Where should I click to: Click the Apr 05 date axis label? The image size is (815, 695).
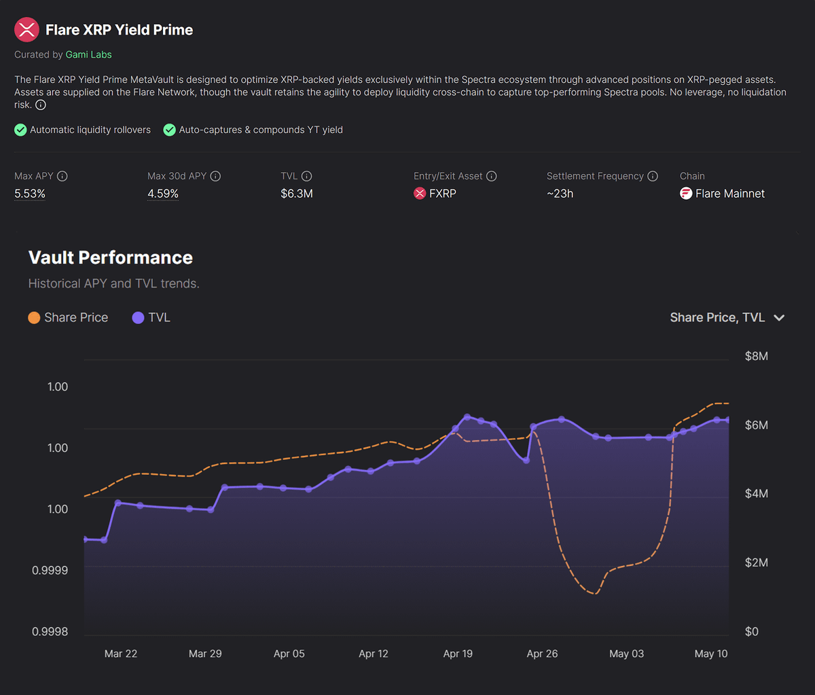click(289, 654)
